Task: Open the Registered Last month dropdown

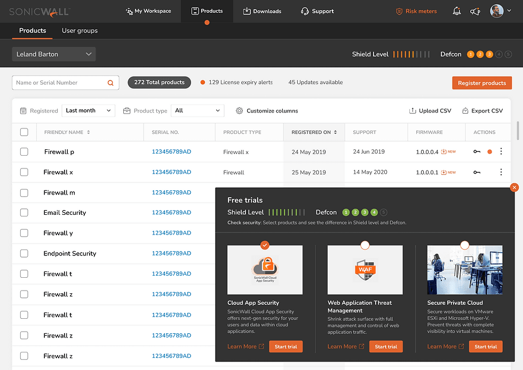Action: (x=89, y=111)
